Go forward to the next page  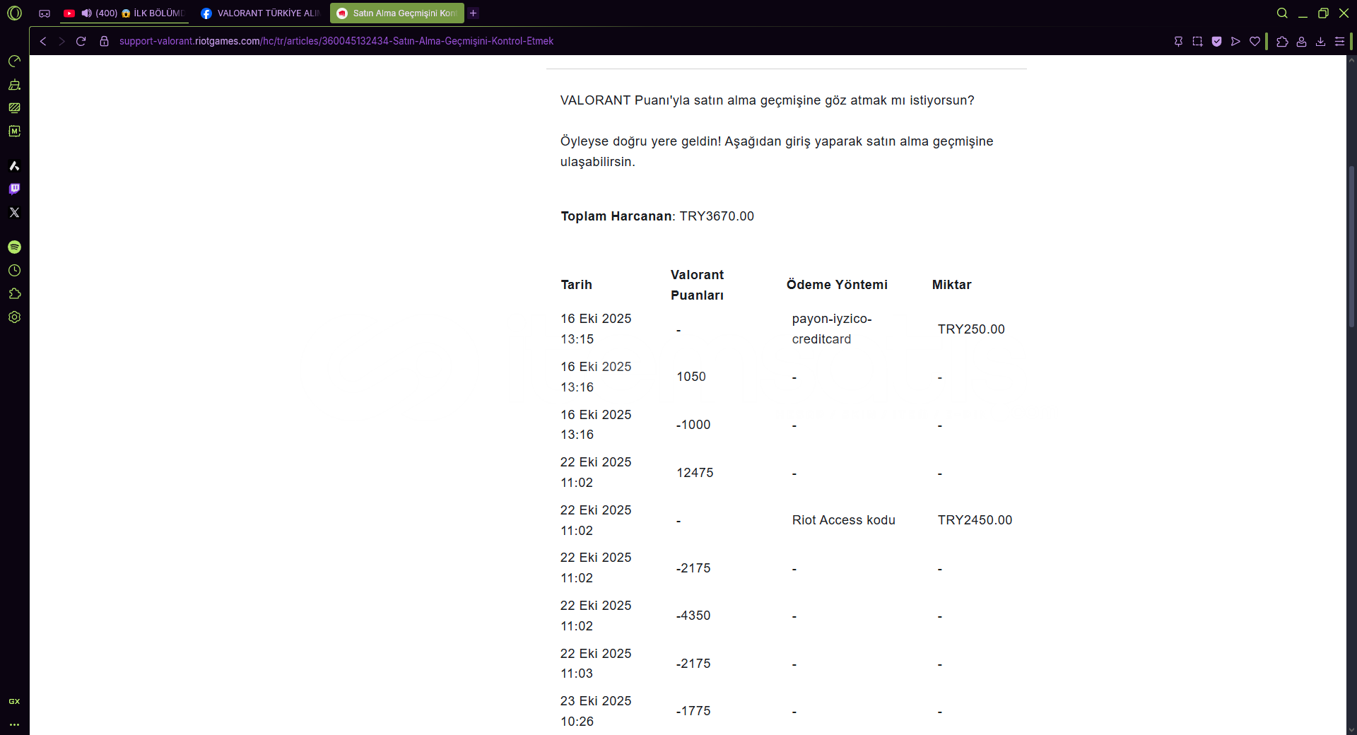[x=61, y=42]
